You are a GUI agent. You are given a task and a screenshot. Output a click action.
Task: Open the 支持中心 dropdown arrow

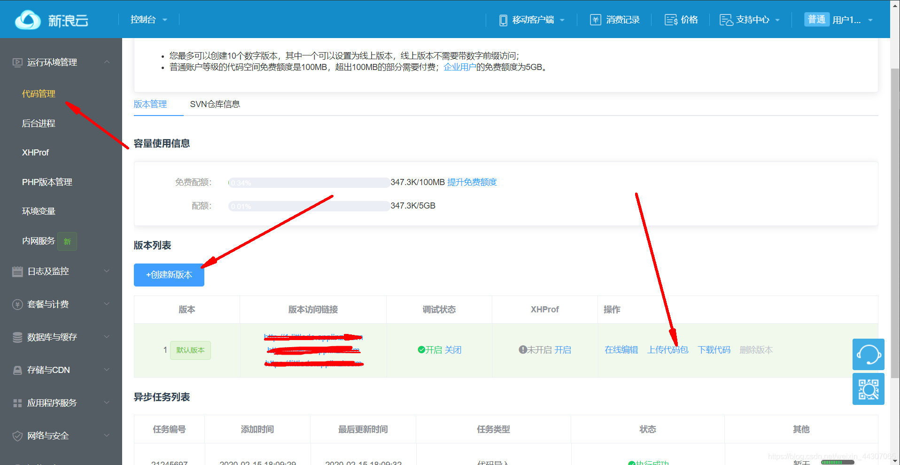[x=777, y=20]
